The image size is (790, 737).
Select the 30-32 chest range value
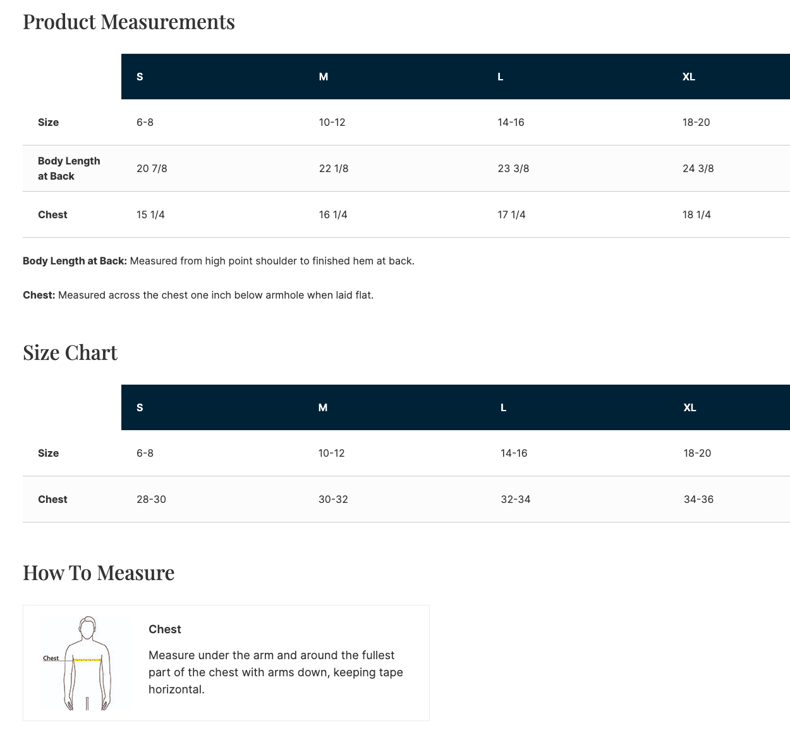tap(333, 499)
